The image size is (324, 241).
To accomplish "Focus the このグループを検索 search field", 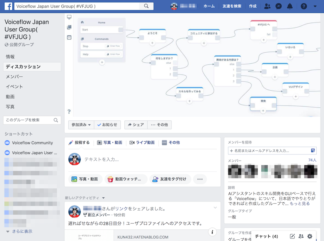I will (32, 120).
